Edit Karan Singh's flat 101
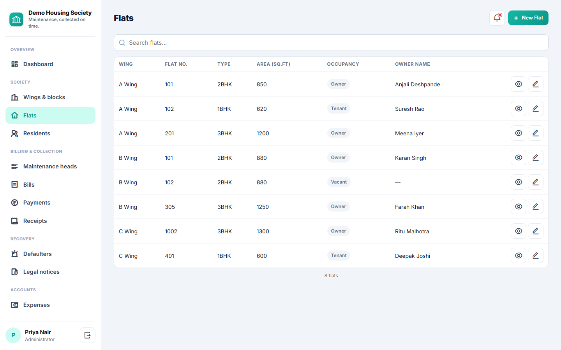 [x=536, y=157]
